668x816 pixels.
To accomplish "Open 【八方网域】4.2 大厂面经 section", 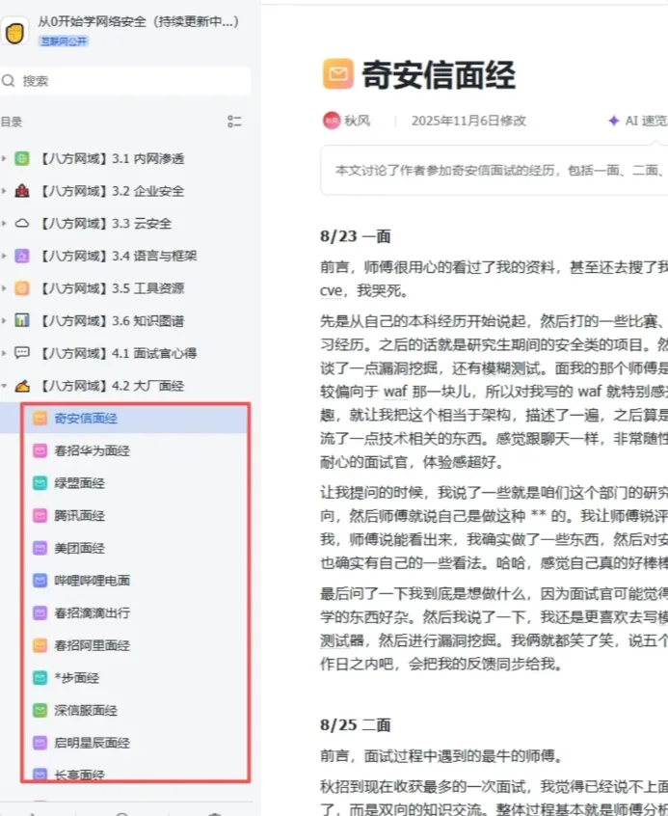I will [112, 386].
